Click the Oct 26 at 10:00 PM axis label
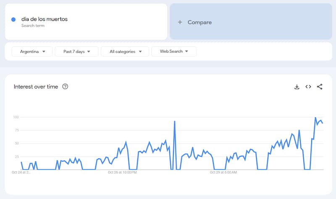 (x=122, y=172)
